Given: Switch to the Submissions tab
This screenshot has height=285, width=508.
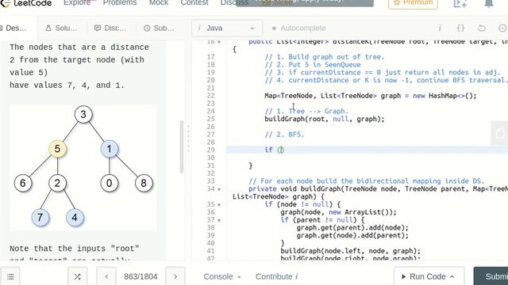Looking at the screenshot, I should click(x=159, y=28).
